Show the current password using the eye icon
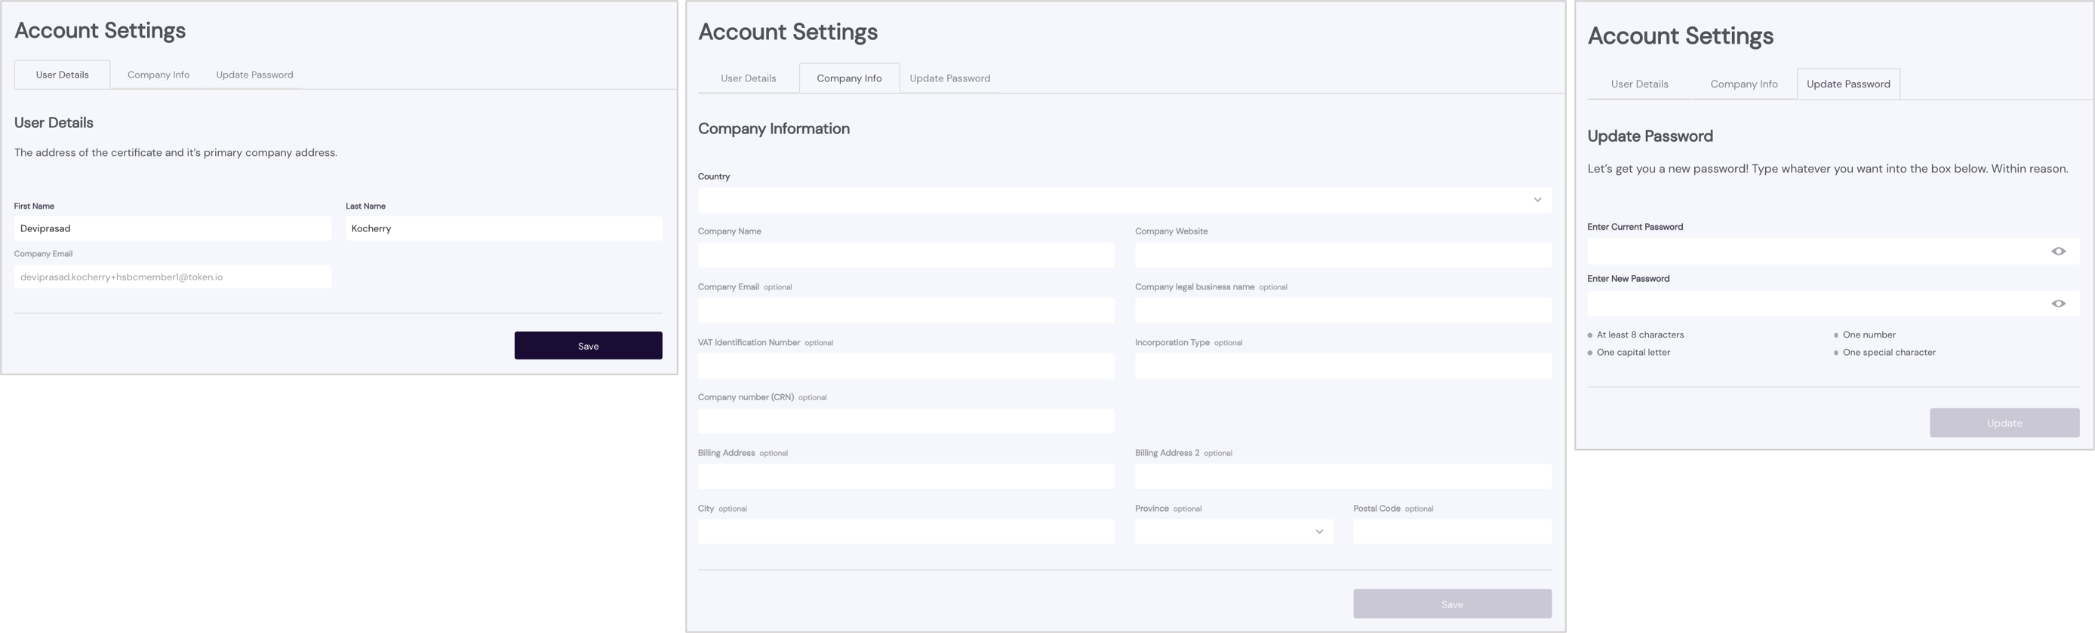 tap(2057, 251)
